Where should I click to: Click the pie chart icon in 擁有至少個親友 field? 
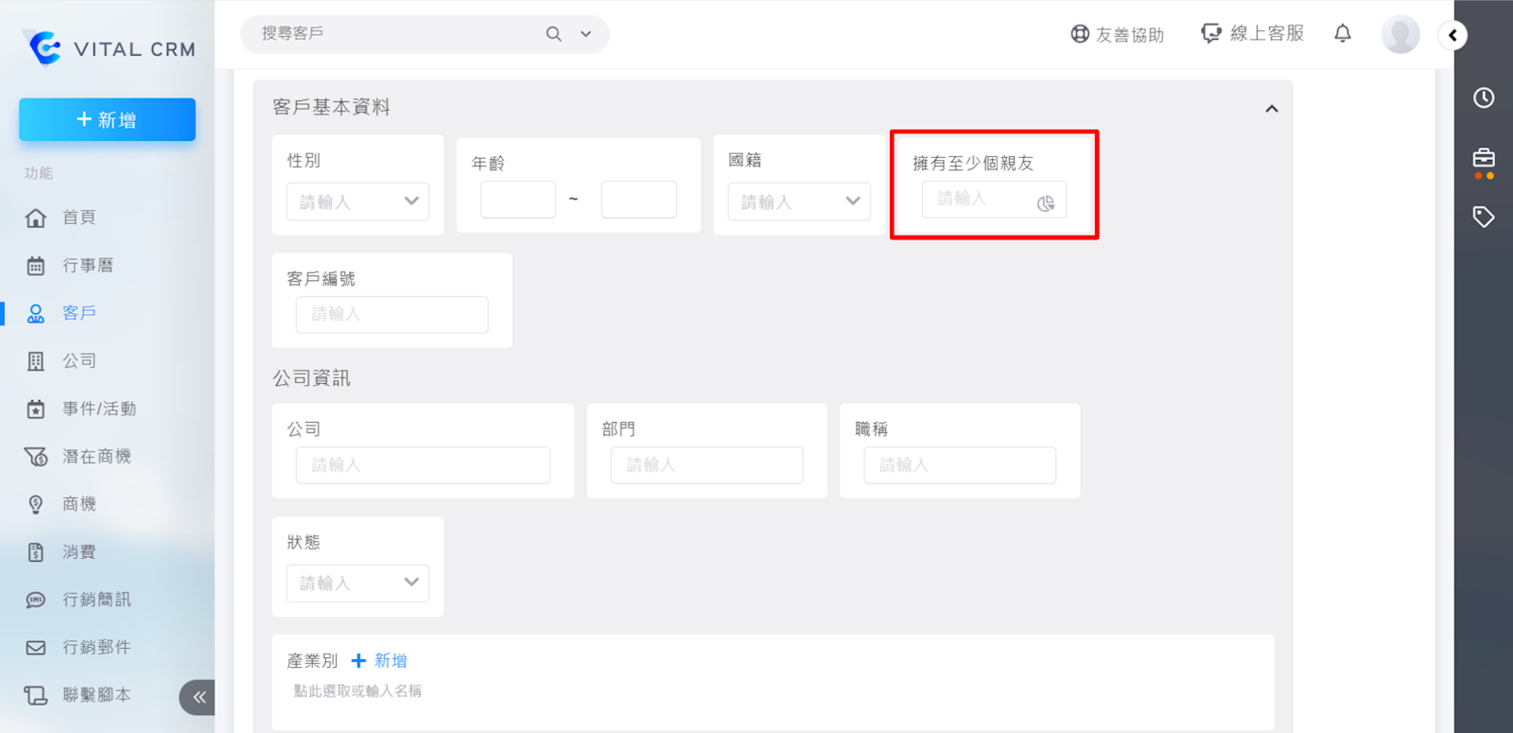(1045, 203)
